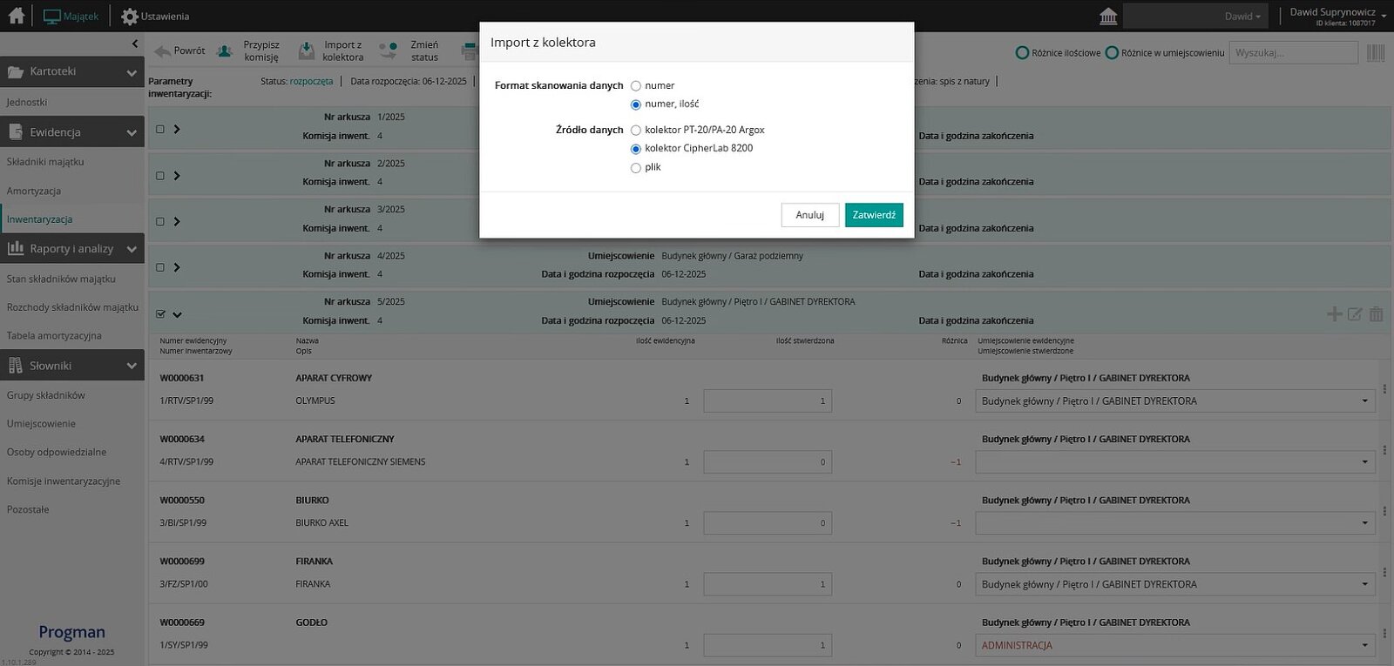
Task: Click the home icon in top bar
Action: coord(16,16)
